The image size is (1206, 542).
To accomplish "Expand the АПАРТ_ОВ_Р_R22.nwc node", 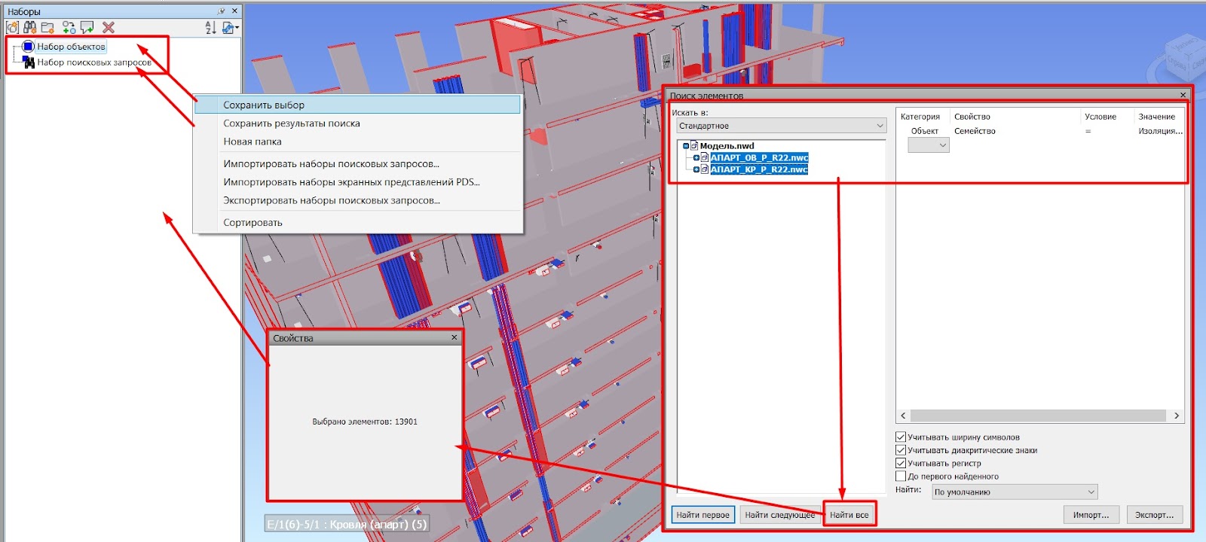I will point(696,158).
